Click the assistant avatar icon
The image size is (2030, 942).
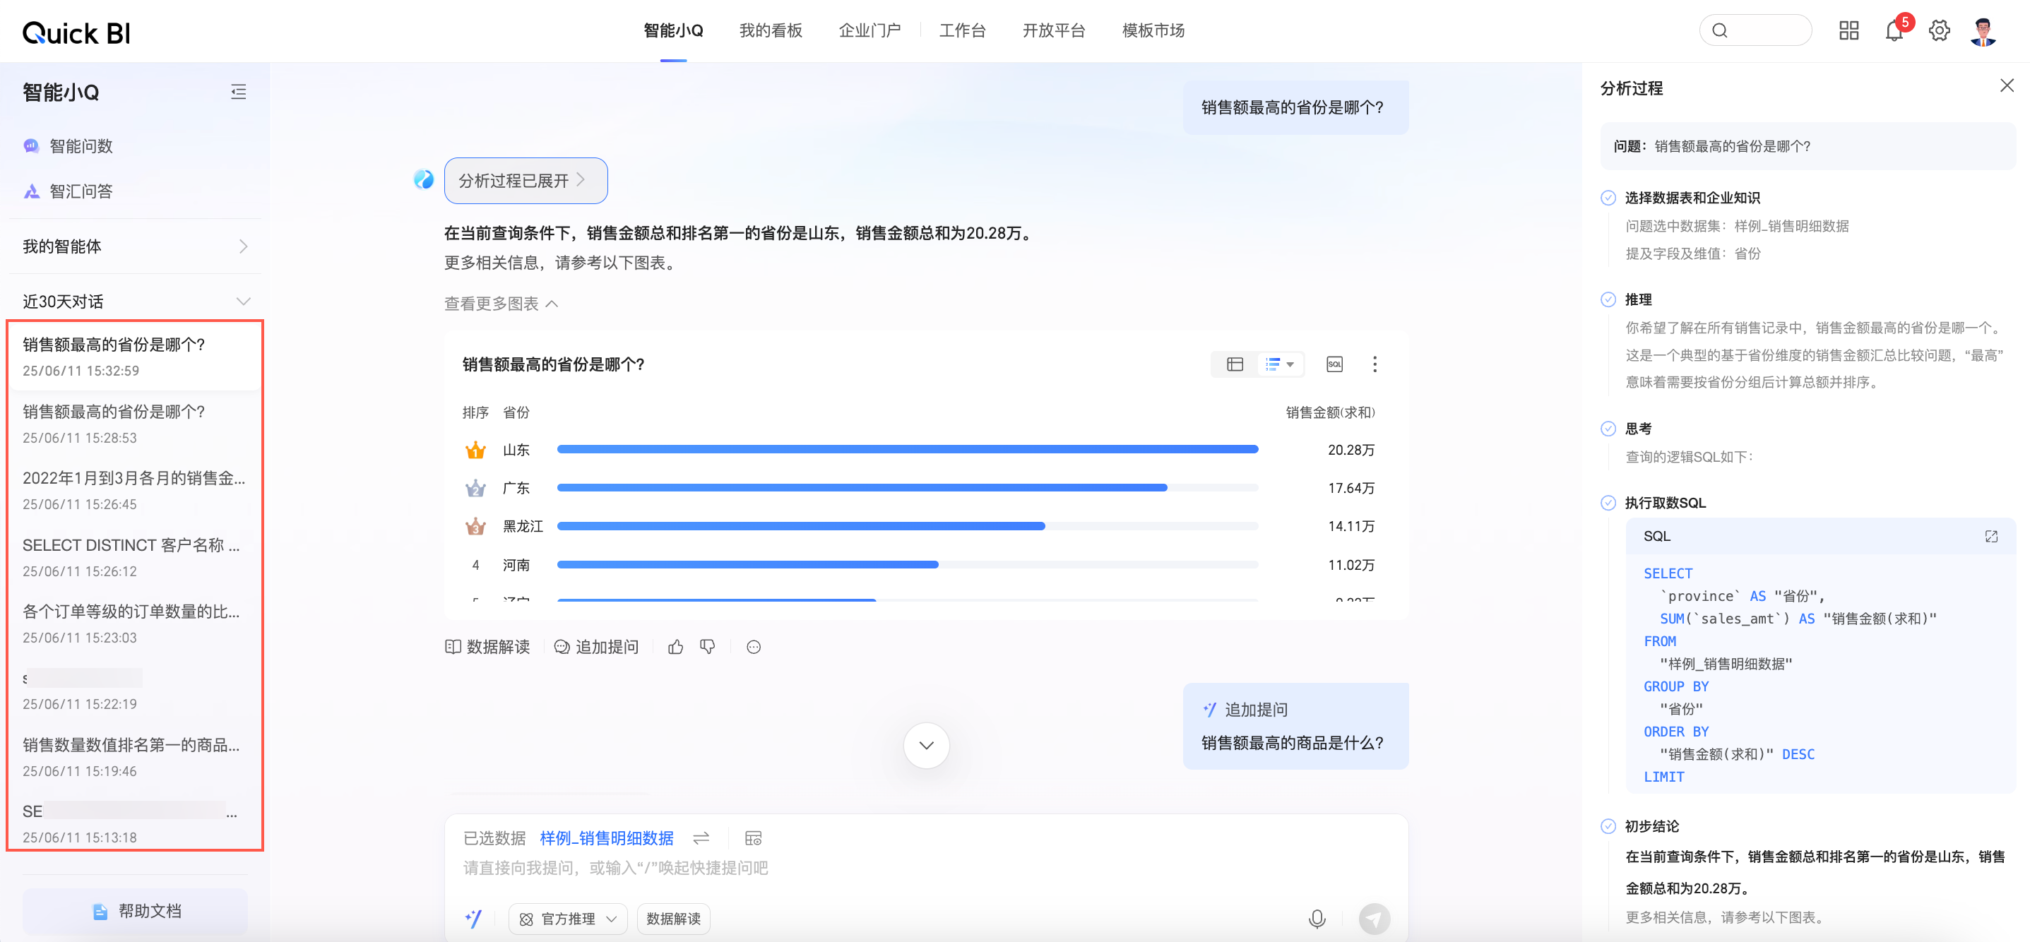click(x=423, y=179)
